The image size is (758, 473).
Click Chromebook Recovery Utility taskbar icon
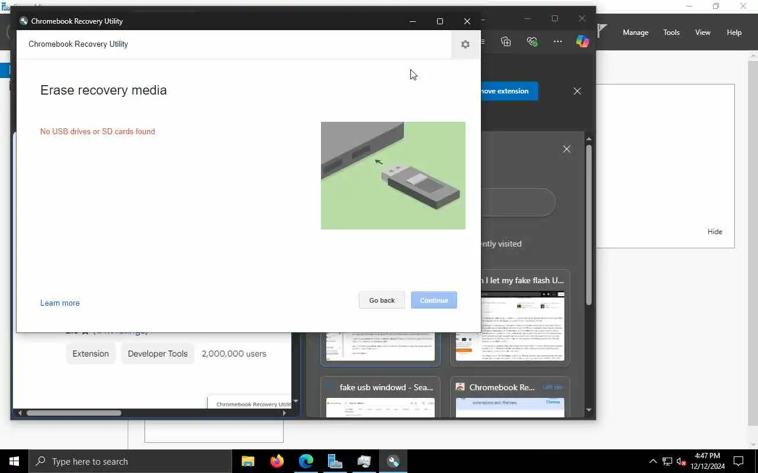click(x=393, y=461)
